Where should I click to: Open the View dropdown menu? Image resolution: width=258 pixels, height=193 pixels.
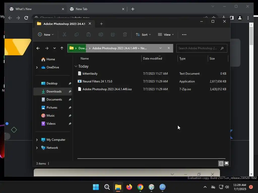click(166, 35)
